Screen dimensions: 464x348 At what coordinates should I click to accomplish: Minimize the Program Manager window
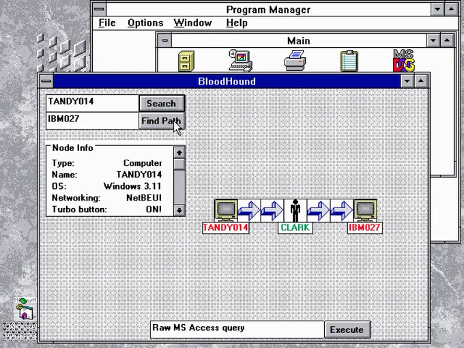[x=437, y=9]
